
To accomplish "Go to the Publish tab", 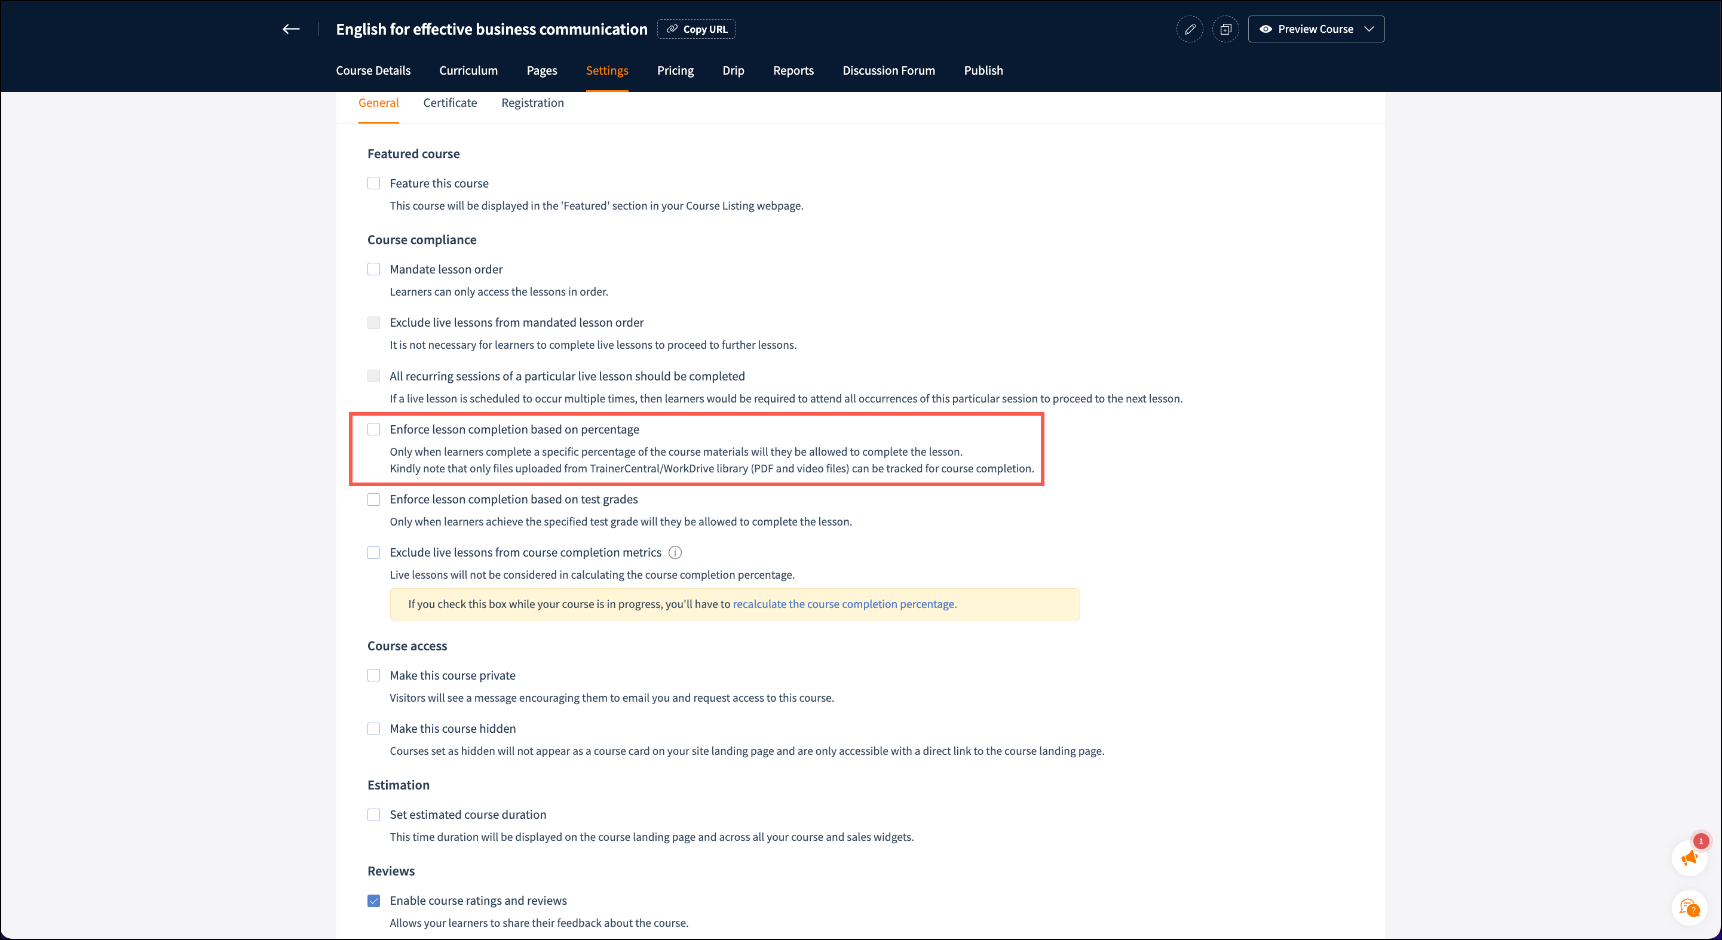I will pyautogui.click(x=983, y=70).
